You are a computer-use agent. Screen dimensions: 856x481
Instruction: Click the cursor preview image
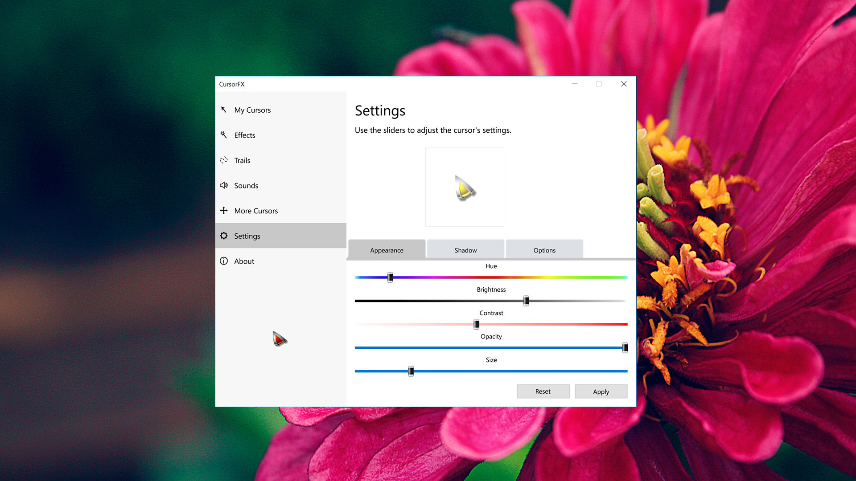[x=465, y=187]
